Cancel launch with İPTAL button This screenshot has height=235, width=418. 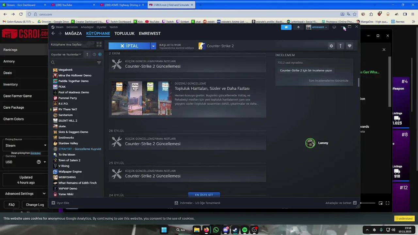click(x=129, y=46)
